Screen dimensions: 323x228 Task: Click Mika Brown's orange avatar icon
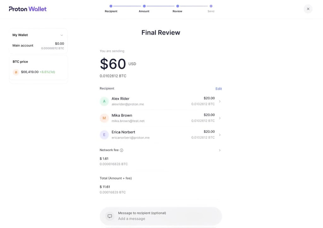click(104, 118)
